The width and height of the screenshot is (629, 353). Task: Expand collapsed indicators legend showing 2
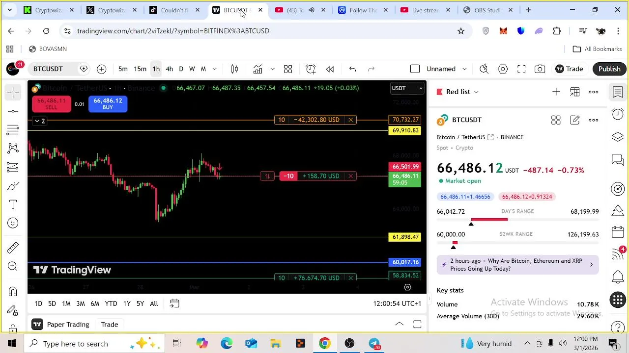39,121
